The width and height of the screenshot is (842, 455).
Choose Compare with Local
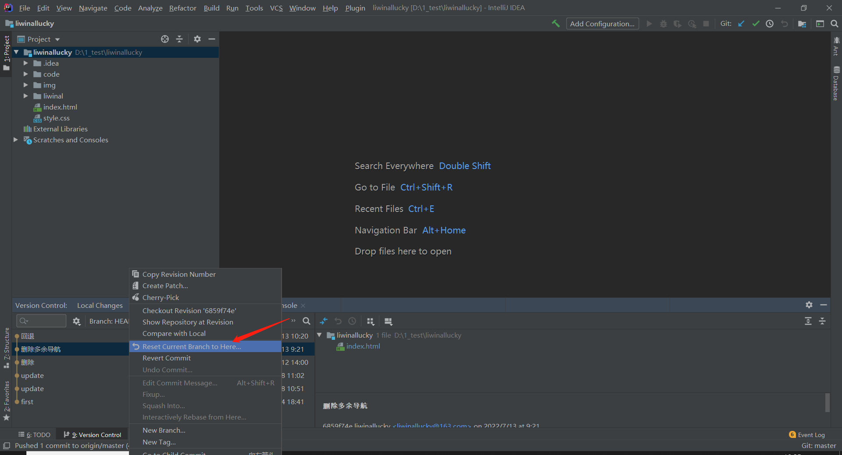pyautogui.click(x=205, y=333)
